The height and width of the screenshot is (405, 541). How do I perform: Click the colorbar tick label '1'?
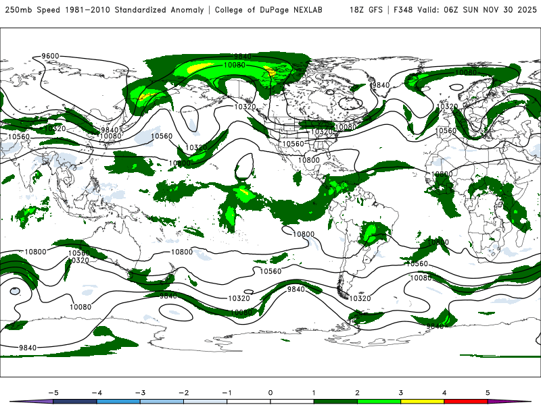(314, 393)
